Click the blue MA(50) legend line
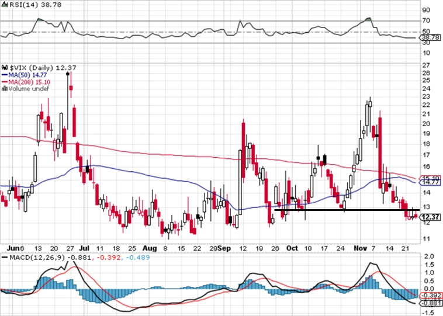The image size is (443, 316). point(5,75)
